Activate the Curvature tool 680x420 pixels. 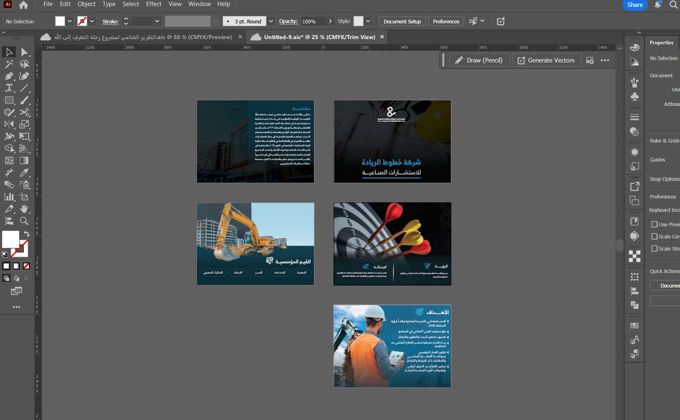pos(24,76)
